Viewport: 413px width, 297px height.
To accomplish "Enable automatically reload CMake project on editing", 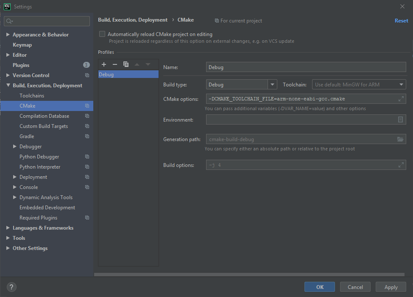I will tap(102, 34).
